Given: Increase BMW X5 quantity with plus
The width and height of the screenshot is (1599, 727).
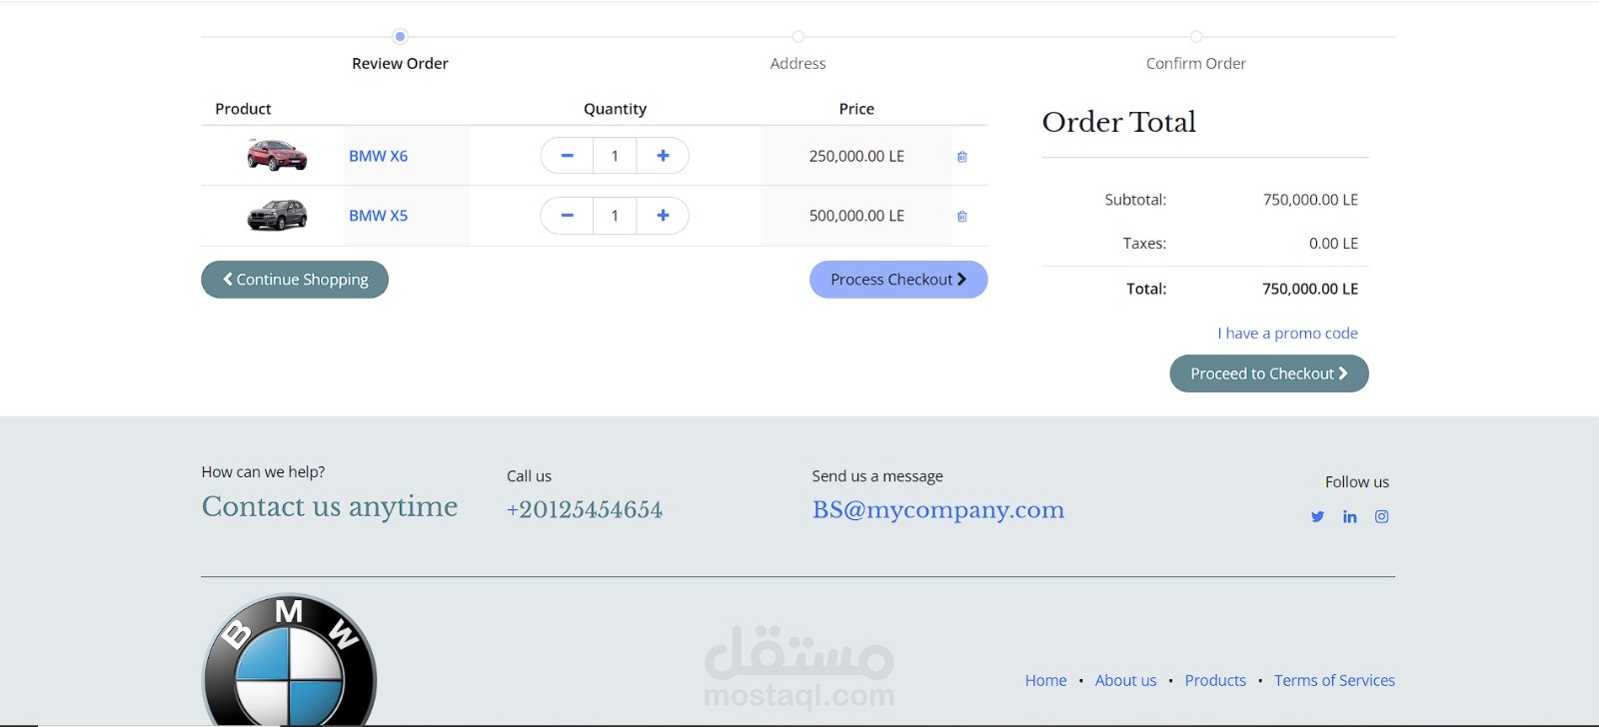Looking at the screenshot, I should tap(663, 216).
